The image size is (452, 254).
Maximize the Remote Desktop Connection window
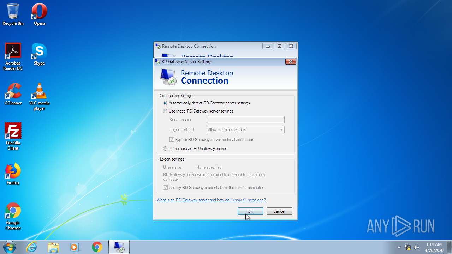point(279,46)
